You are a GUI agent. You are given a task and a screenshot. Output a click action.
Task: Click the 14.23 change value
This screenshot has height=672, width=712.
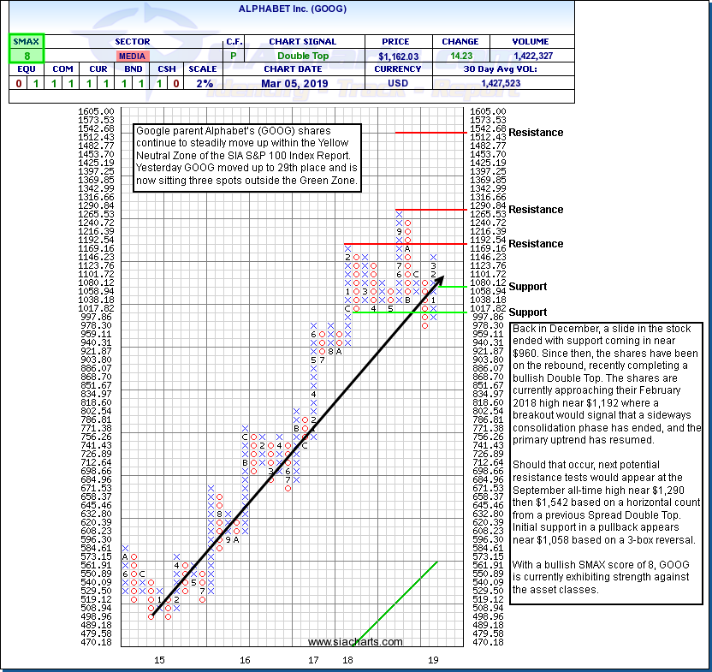click(x=460, y=56)
